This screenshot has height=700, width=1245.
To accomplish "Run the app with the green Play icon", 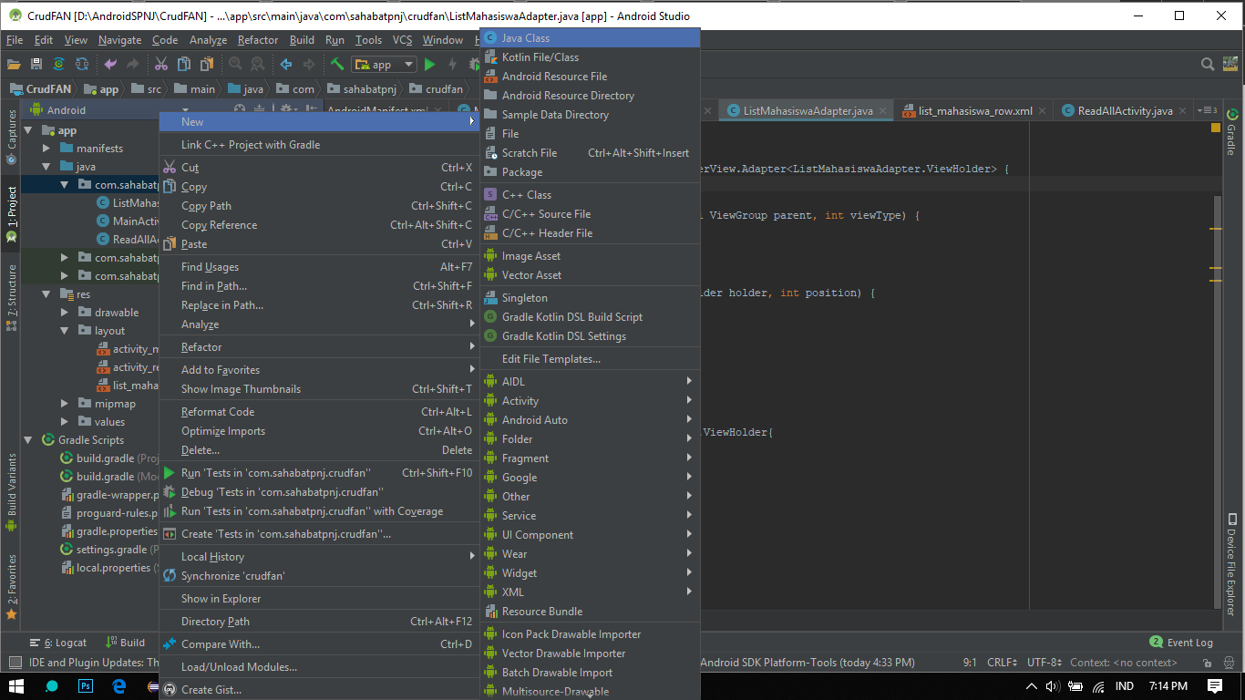I will tap(428, 64).
